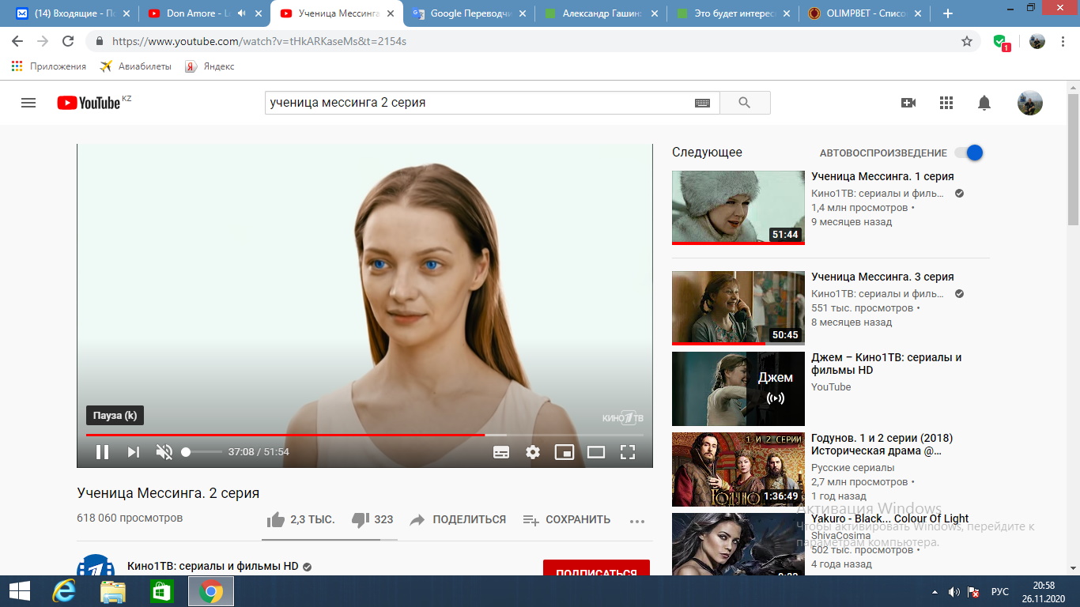Bookmark the page with the star icon
The width and height of the screenshot is (1080, 607).
pos(967,41)
